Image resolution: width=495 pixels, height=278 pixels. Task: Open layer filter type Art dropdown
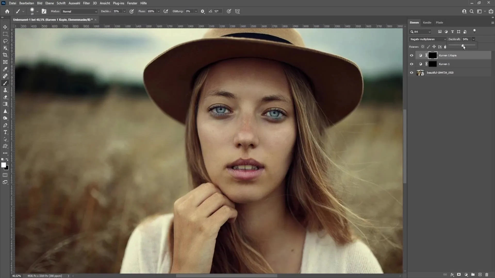[420, 32]
